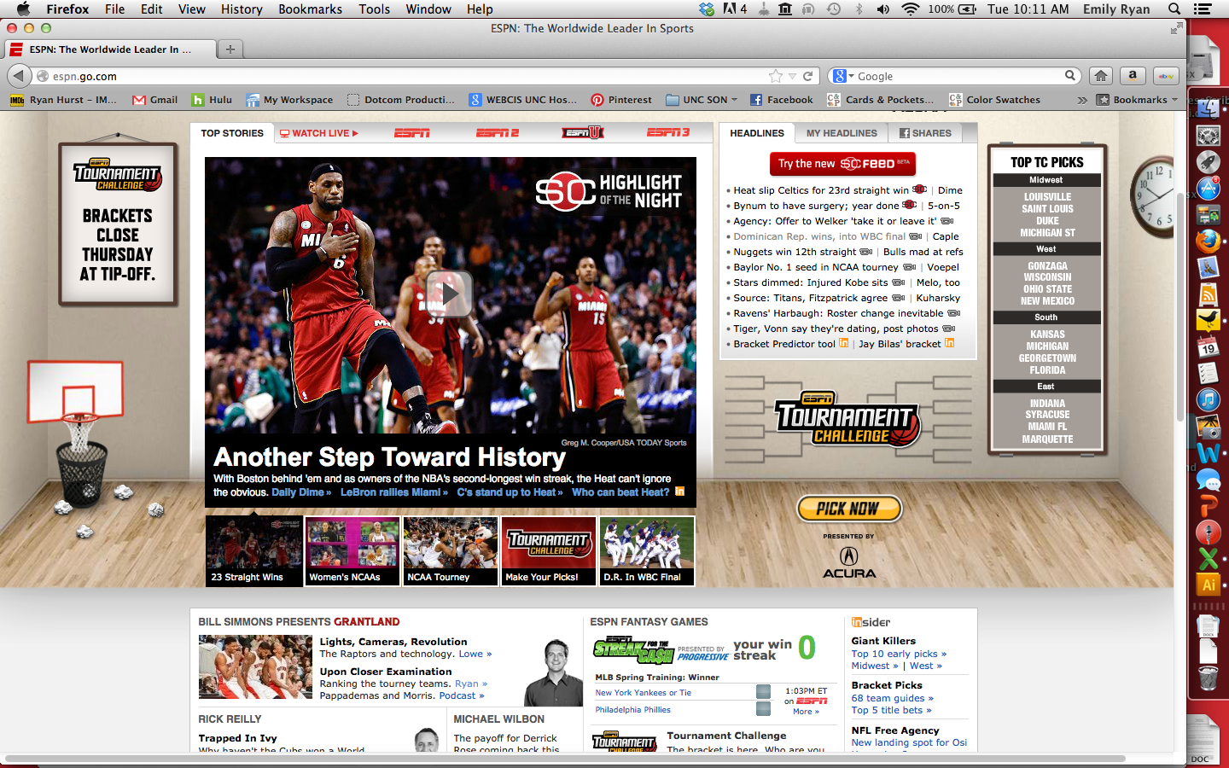The image size is (1229, 768).
Task: Open the Women's NCAAs thumbnail
Action: click(x=352, y=551)
